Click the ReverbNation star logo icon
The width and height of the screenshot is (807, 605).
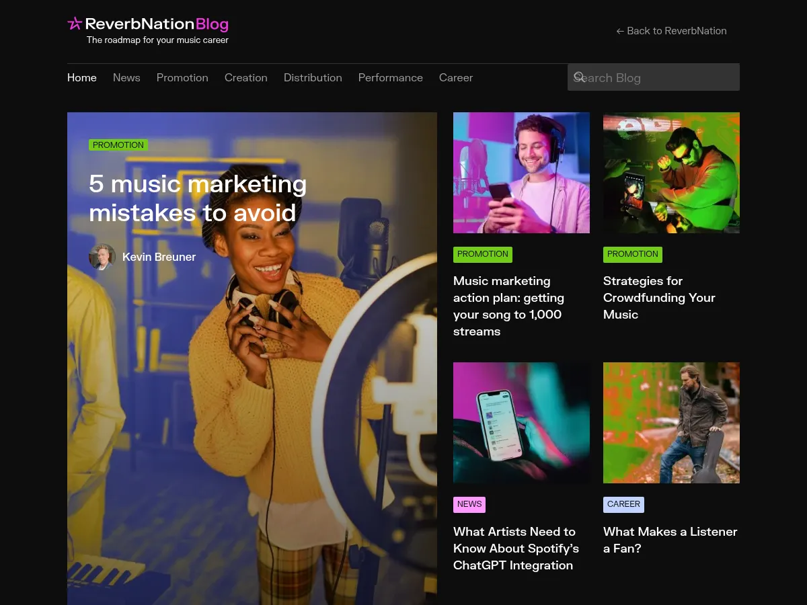pos(74,24)
